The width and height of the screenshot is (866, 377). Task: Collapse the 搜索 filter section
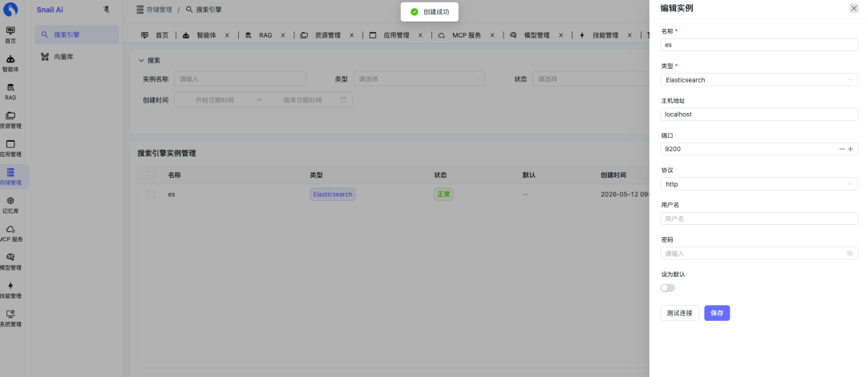(149, 61)
